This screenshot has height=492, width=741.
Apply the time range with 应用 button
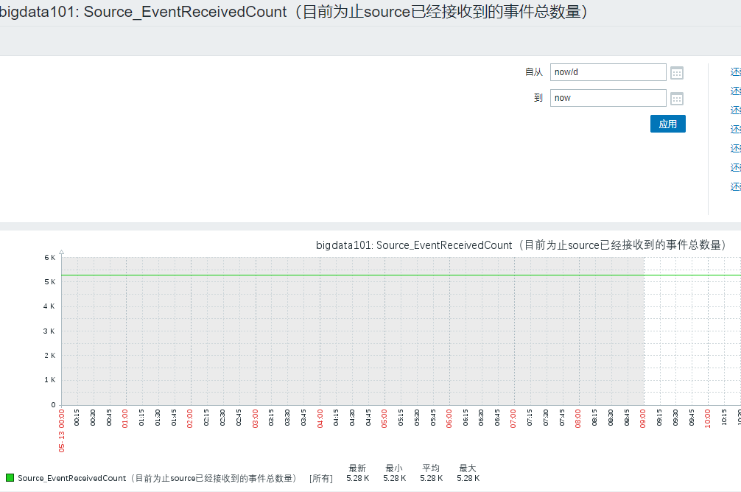pos(668,124)
